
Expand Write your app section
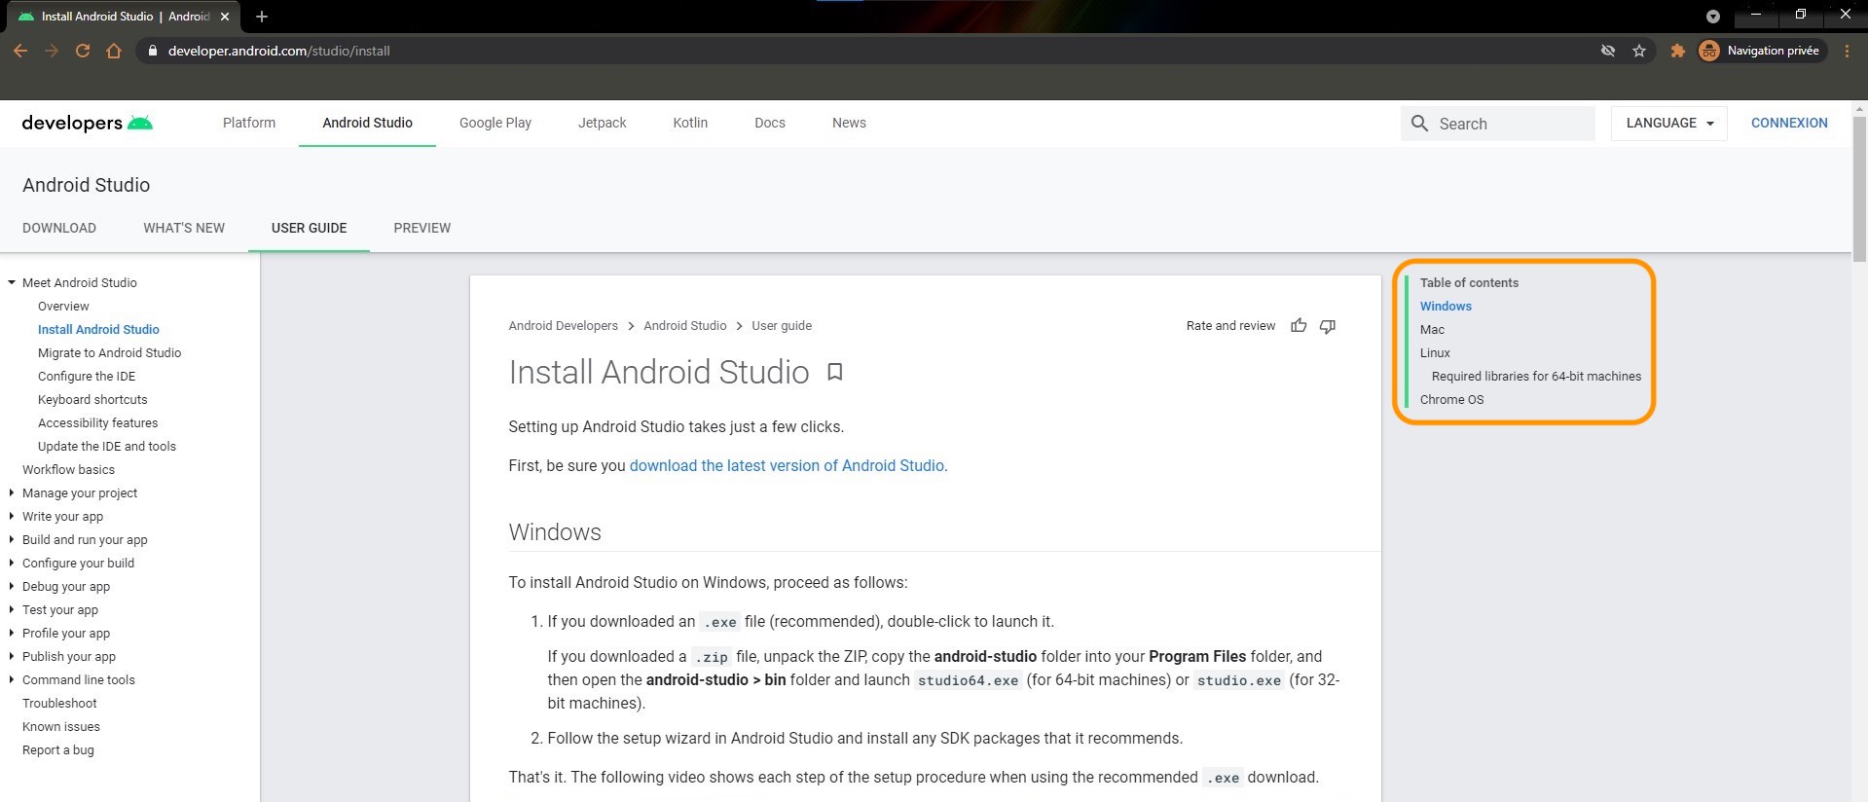coord(12,516)
